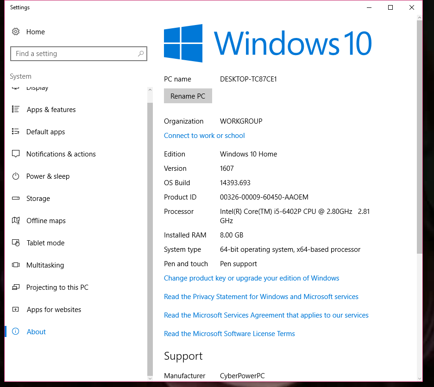Open the Multitasking settings page

click(45, 265)
